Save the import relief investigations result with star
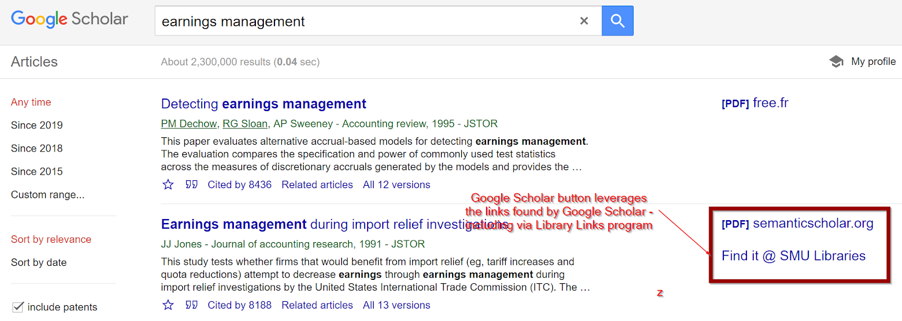The width and height of the screenshot is (902, 321). pyautogui.click(x=168, y=305)
